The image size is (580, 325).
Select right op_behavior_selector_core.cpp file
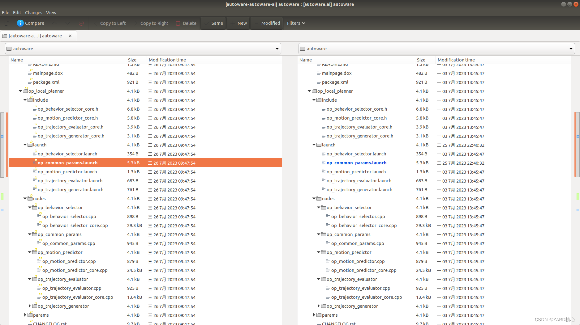point(364,226)
